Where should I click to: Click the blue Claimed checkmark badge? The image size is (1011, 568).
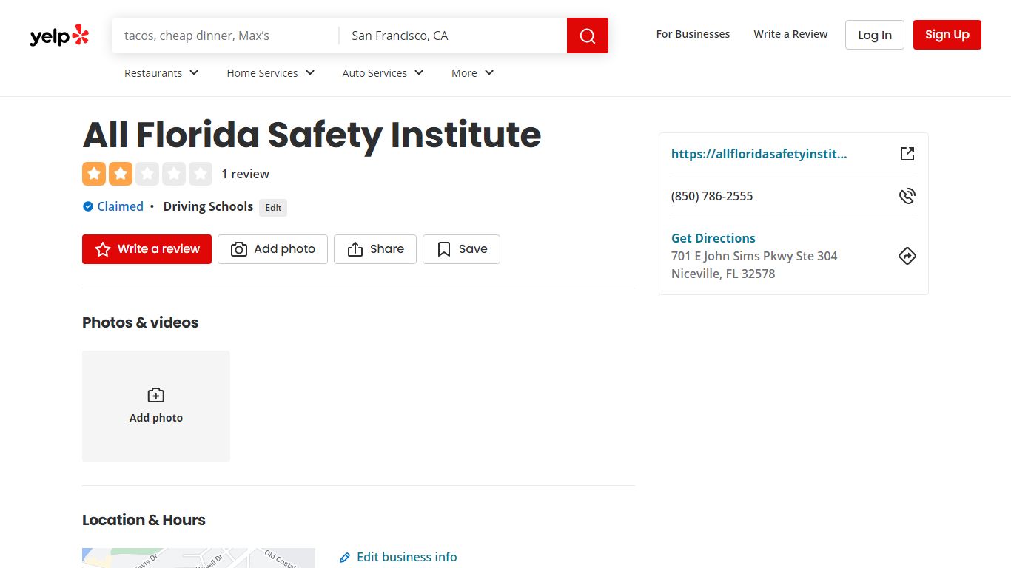click(88, 206)
